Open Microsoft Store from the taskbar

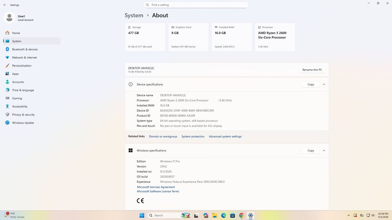click(x=232, y=216)
